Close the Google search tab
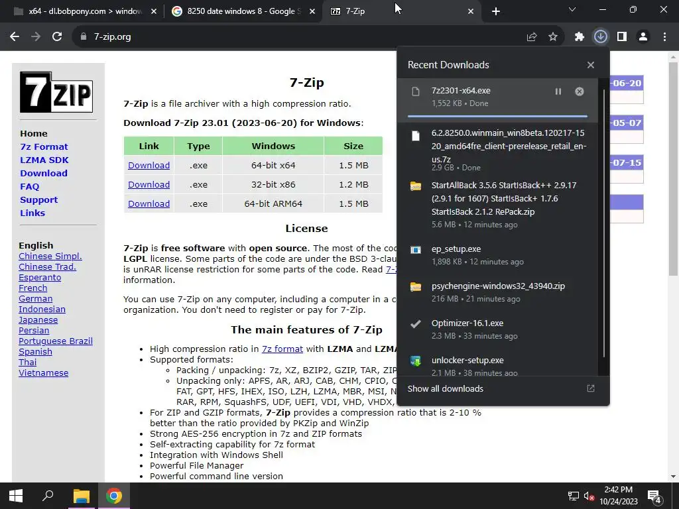 (312, 11)
